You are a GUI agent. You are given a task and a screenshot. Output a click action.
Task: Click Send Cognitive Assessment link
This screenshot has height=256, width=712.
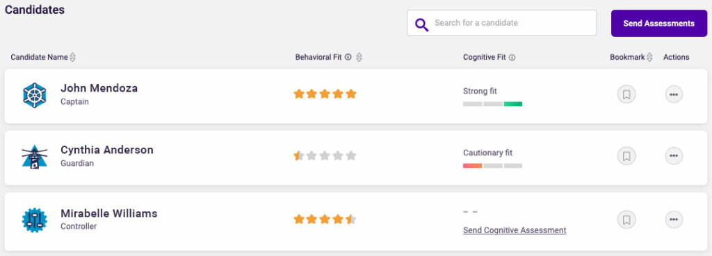(x=515, y=230)
